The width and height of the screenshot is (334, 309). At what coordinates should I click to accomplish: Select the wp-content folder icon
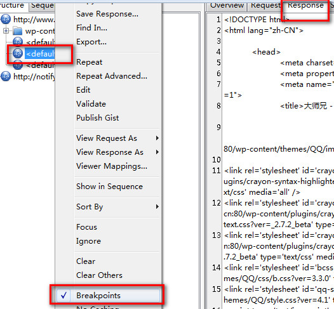18,31
